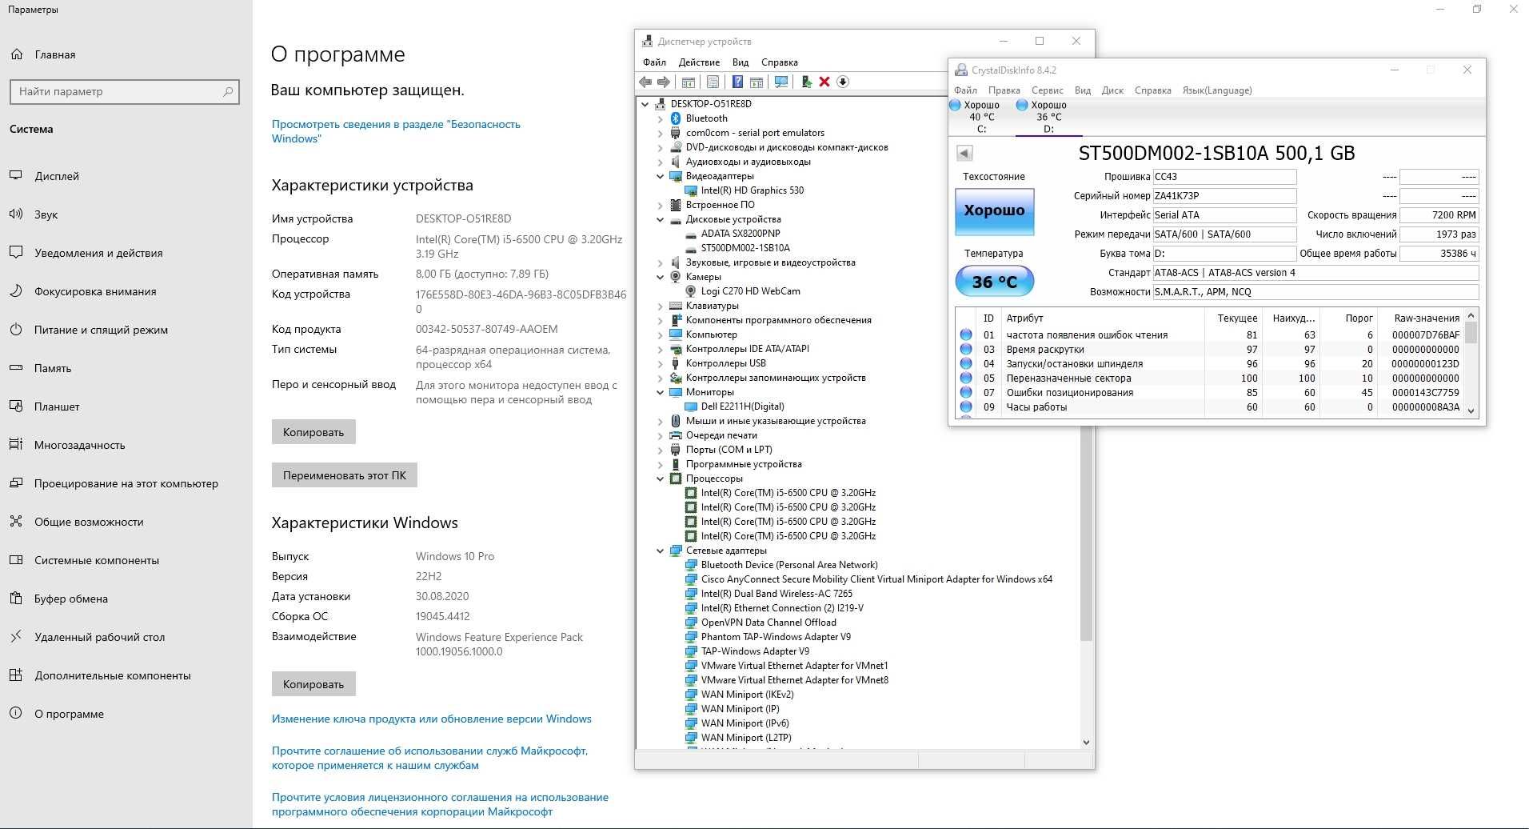Viewport: 1529px width, 829px height.
Task: Open Microsoft services agreement link
Action: [x=429, y=758]
